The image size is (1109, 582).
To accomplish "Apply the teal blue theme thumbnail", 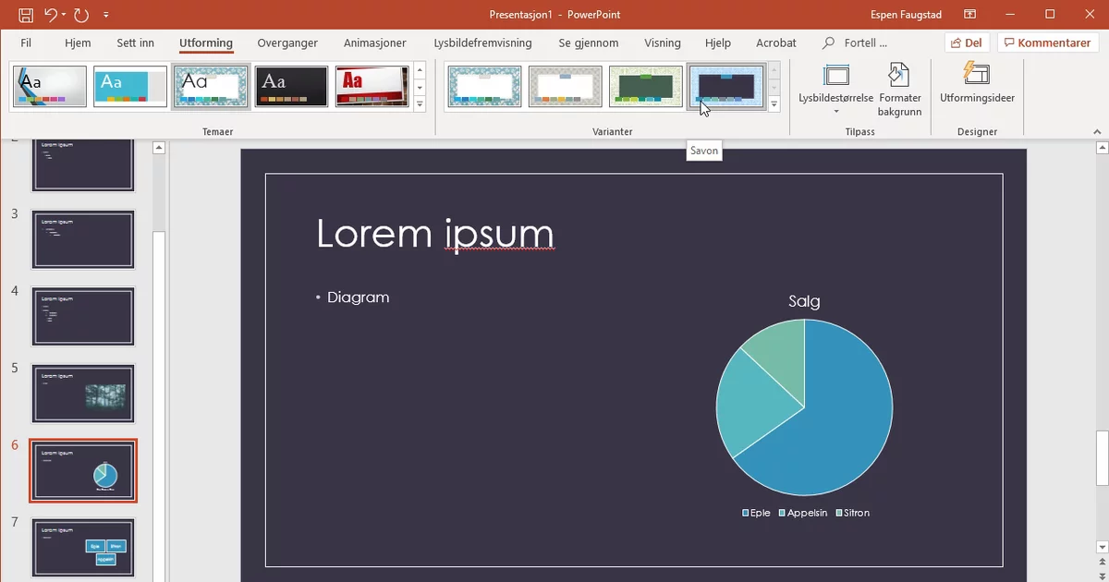I will click(x=130, y=87).
